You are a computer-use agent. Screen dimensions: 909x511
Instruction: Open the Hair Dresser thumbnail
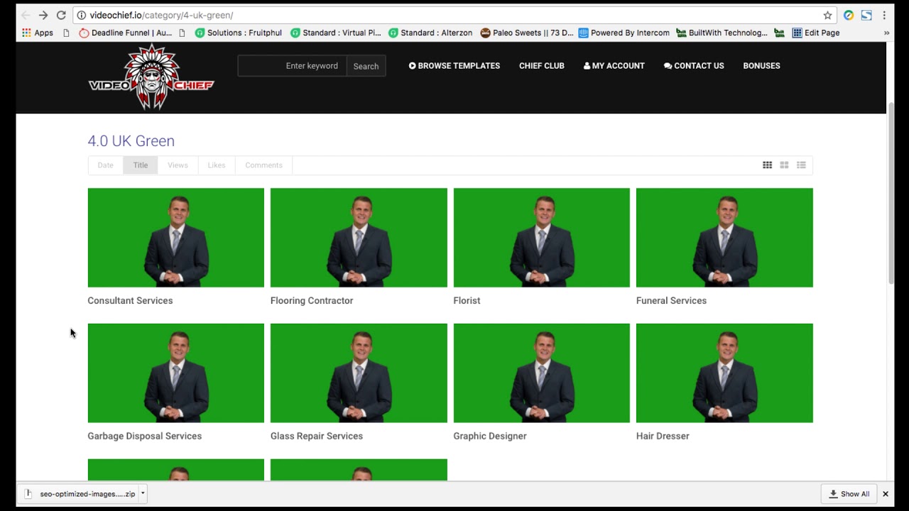(724, 373)
